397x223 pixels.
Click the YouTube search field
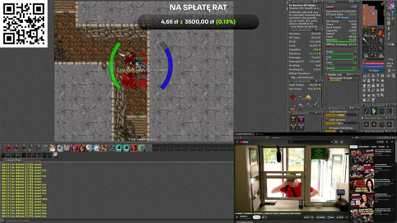[x=310, y=142]
